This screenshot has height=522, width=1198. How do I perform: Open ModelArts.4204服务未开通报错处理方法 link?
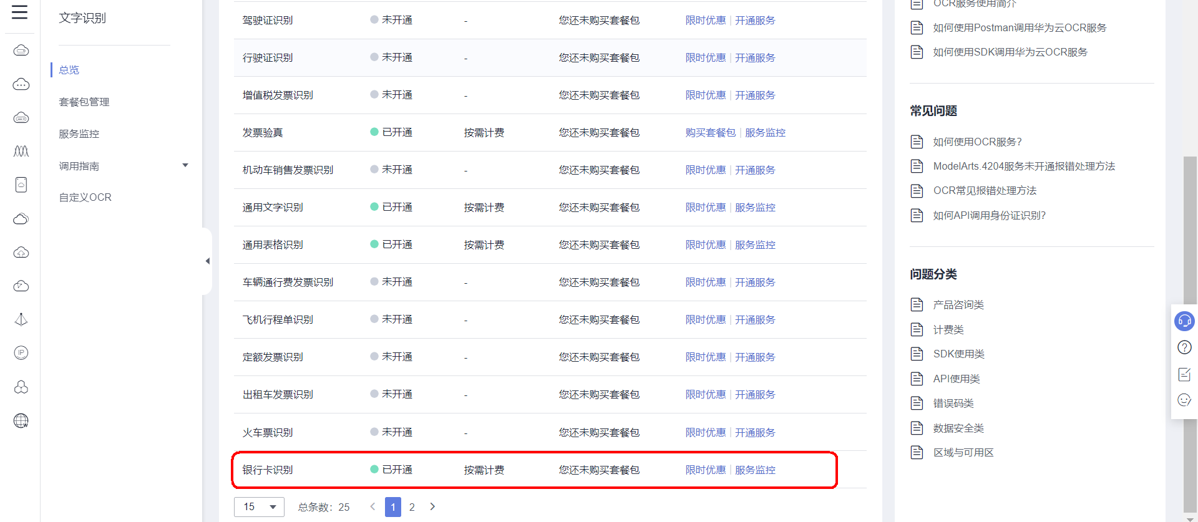pos(1024,166)
